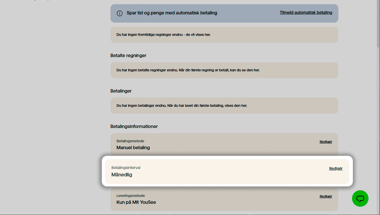Screen dimensions: 380x215
Task: Click the "Månedlig" interval value
Action: click(122, 174)
